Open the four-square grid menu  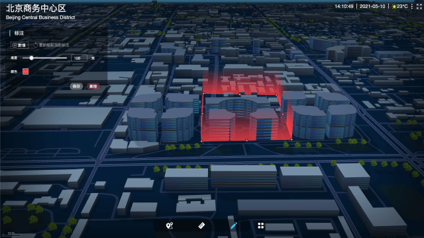(260, 225)
